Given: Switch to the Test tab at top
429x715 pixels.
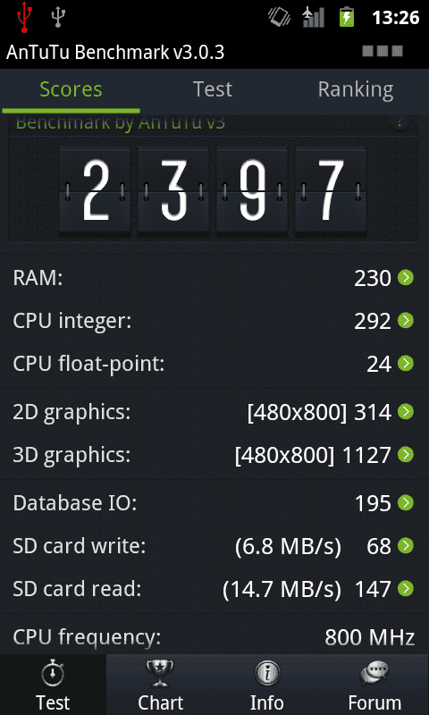Looking at the screenshot, I should coord(213,89).
